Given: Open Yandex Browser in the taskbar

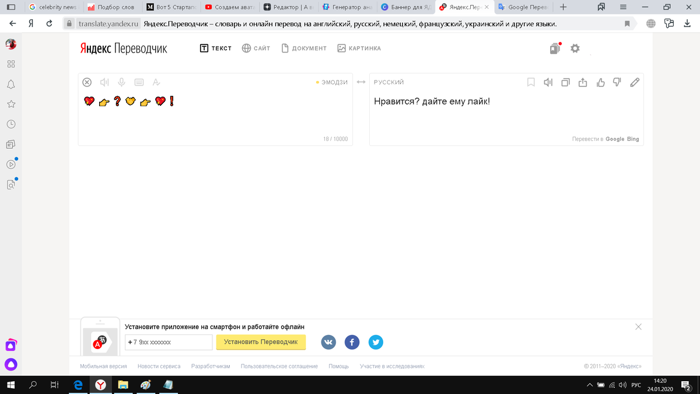Looking at the screenshot, I should tap(100, 385).
